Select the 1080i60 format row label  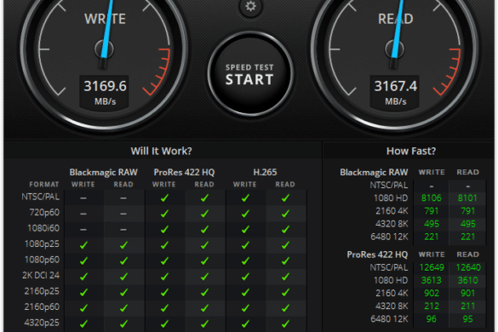pyautogui.click(x=43, y=228)
